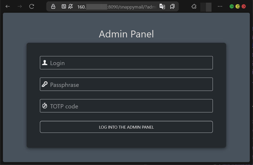253x165 pixels.
Task: Open the browser three-dot menu
Action: coord(220,6)
